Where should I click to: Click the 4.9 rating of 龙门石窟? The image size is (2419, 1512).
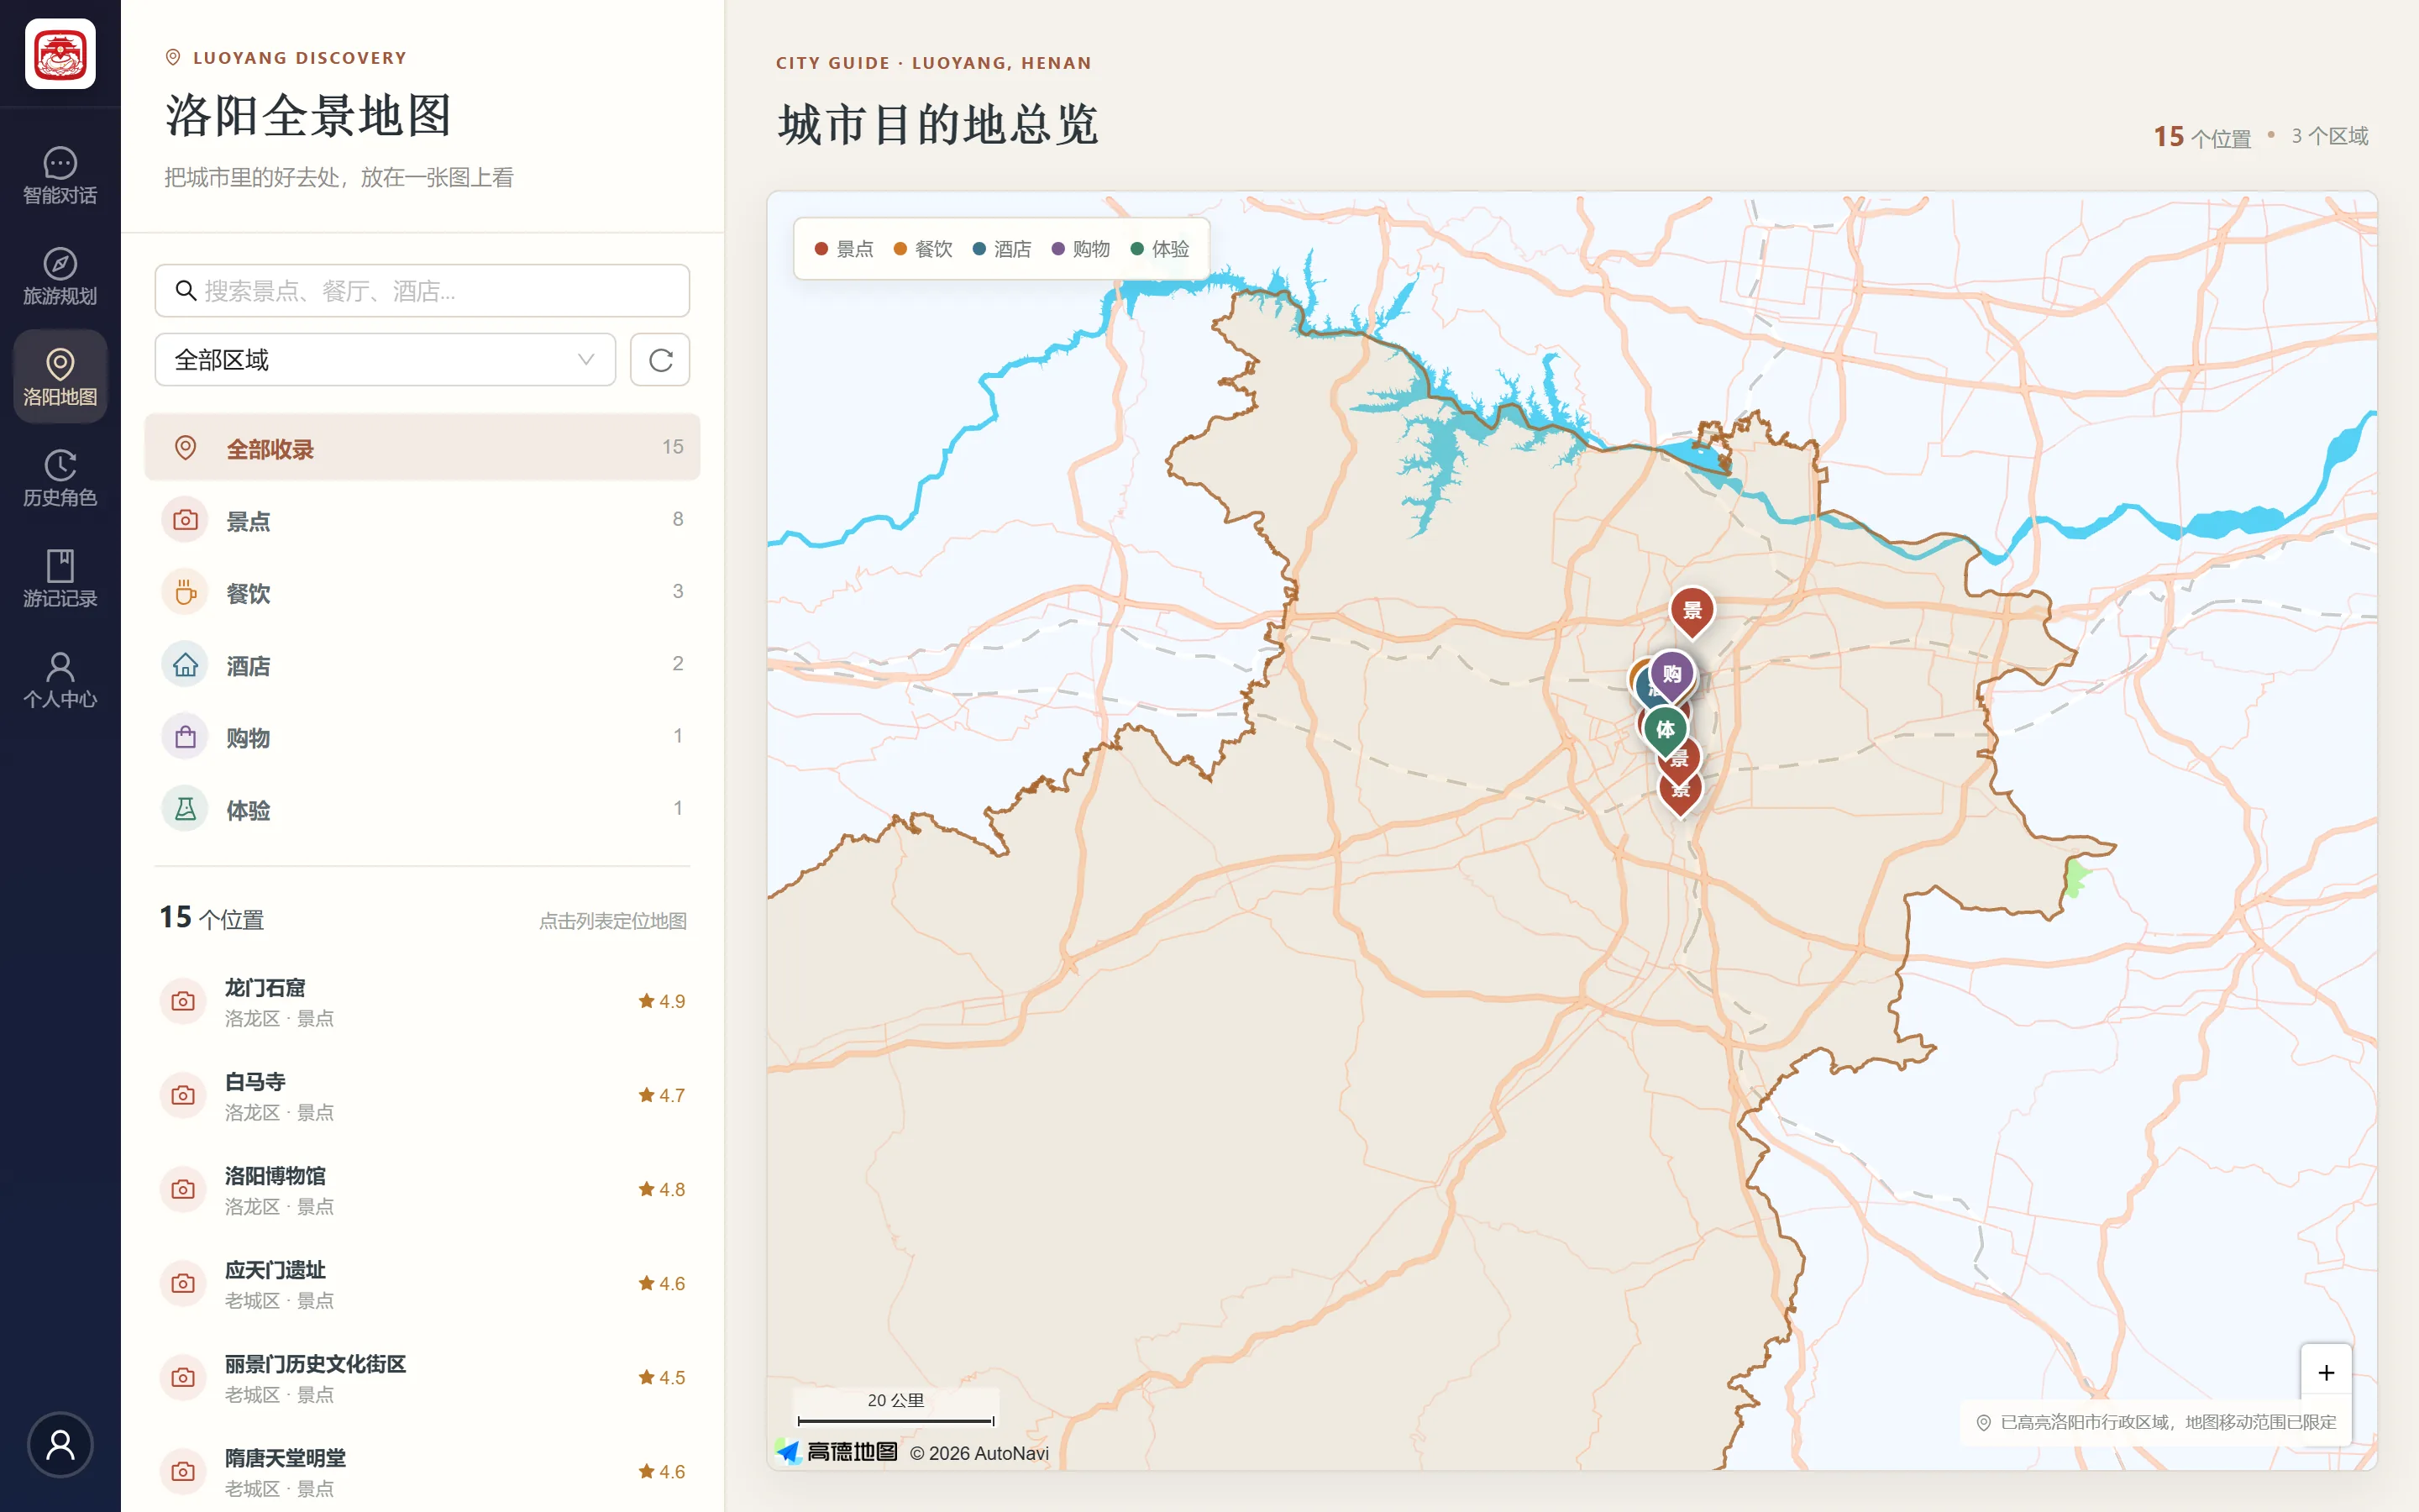(662, 1001)
